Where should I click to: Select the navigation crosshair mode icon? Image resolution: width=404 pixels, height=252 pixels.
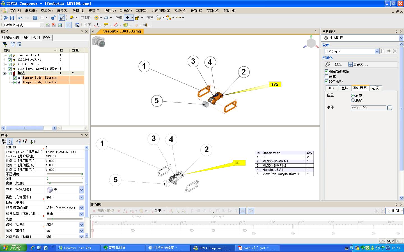128,18
